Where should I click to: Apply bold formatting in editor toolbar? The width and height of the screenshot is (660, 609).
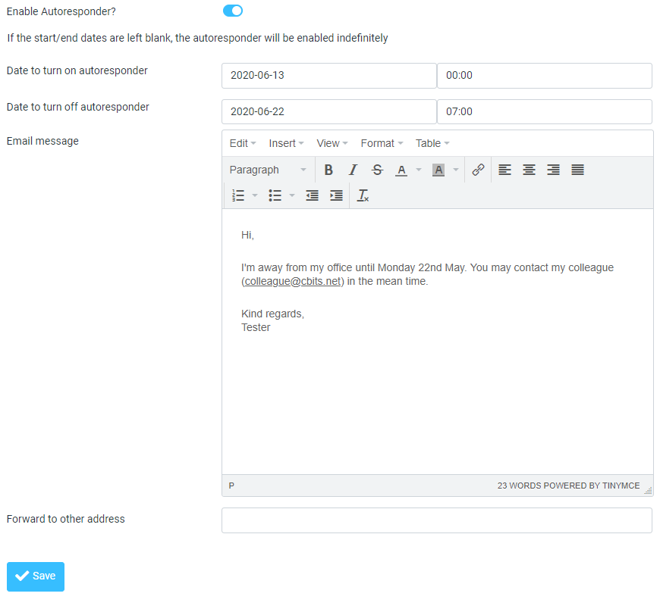point(328,170)
